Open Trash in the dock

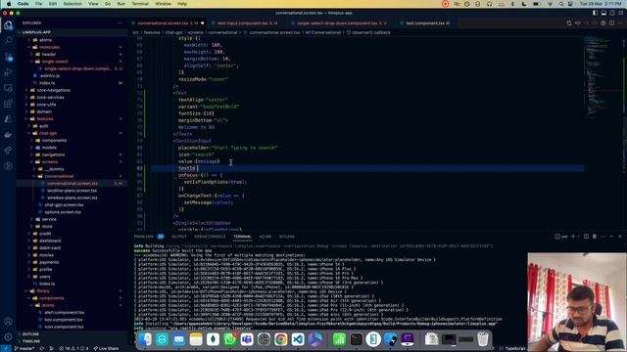483,339
